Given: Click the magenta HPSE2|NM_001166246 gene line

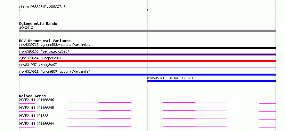Looking at the screenshot, I should 147,103.
